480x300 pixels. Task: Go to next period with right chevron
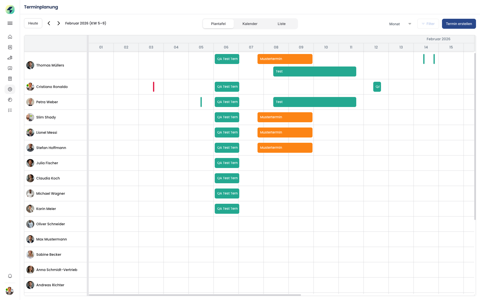click(x=58, y=23)
